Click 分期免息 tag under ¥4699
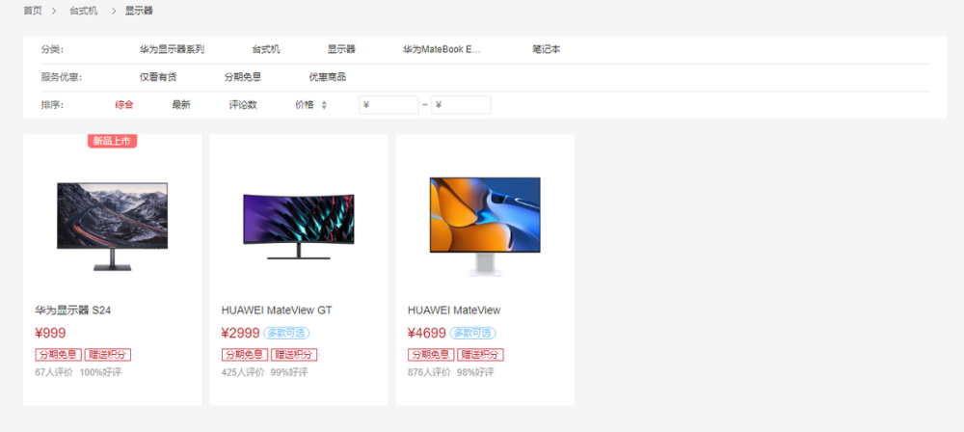Screen dimensions: 964x432 pyautogui.click(x=431, y=355)
